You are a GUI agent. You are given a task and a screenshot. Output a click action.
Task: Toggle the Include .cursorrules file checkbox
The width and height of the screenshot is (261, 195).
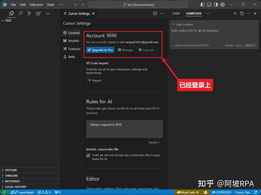pyautogui.click(x=88, y=155)
